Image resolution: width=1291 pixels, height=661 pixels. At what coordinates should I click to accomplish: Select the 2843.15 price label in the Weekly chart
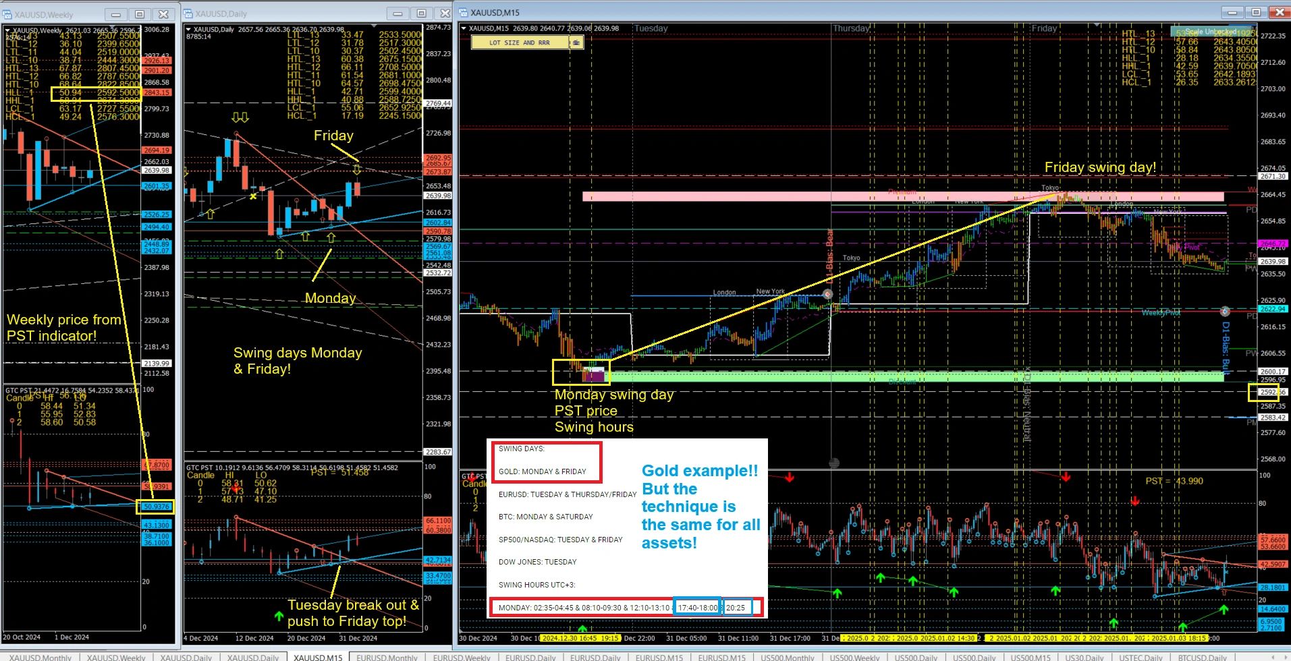(157, 92)
